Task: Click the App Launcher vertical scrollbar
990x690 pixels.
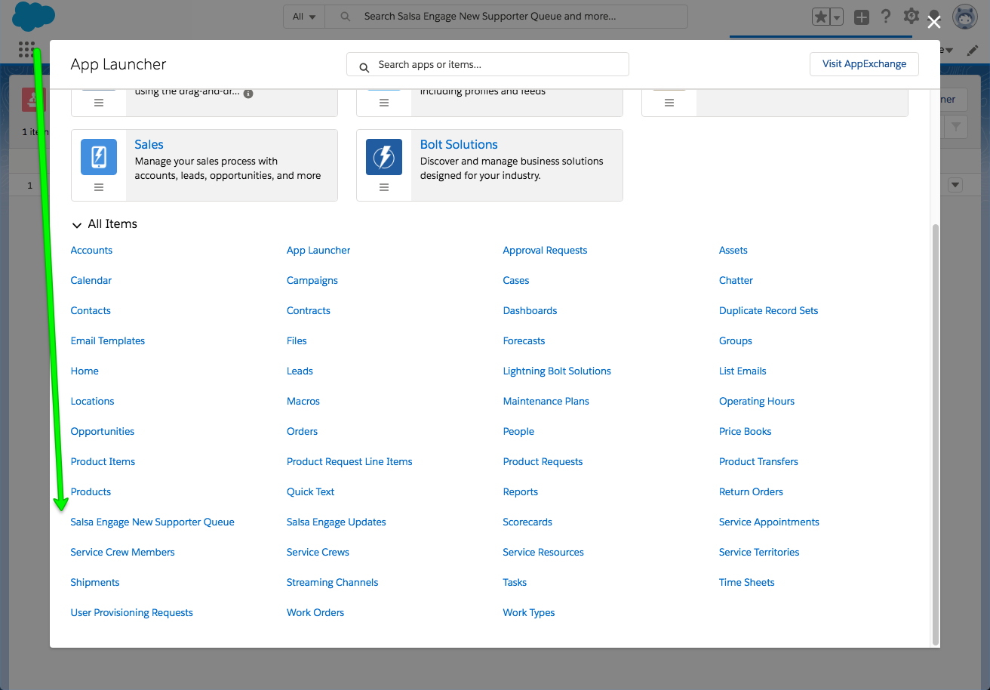Action: coord(936,434)
